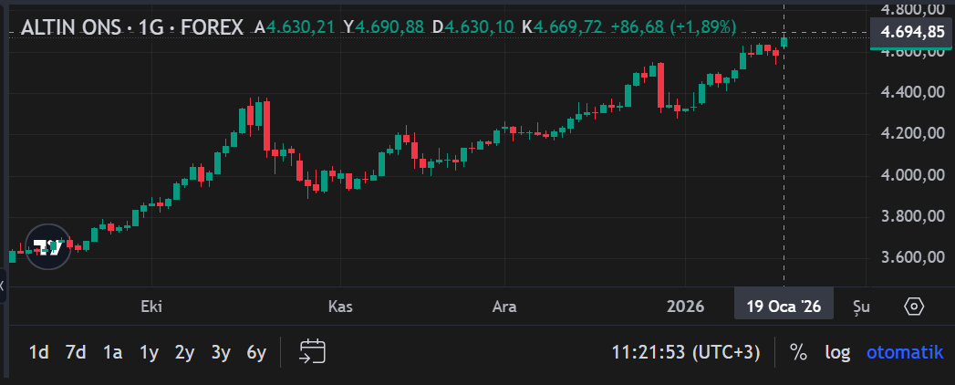Switch to 1y time range
955x385 pixels.
click(x=149, y=352)
